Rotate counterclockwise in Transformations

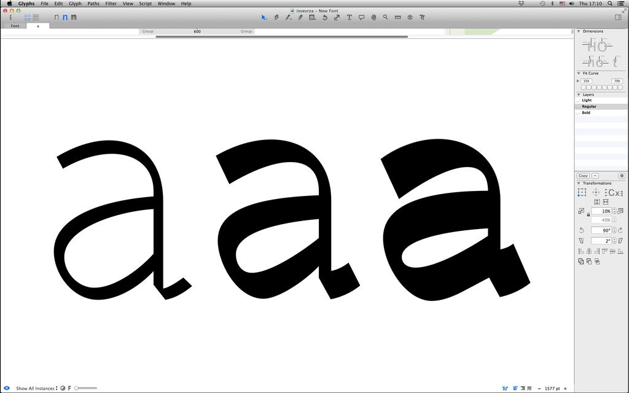[581, 230]
